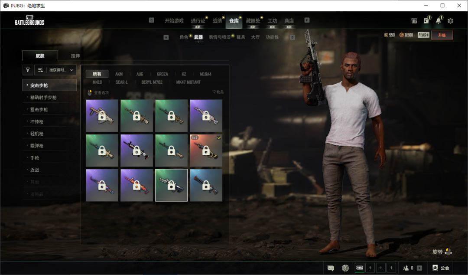Open the settings gear icon
This screenshot has height=275, width=468.
click(450, 21)
